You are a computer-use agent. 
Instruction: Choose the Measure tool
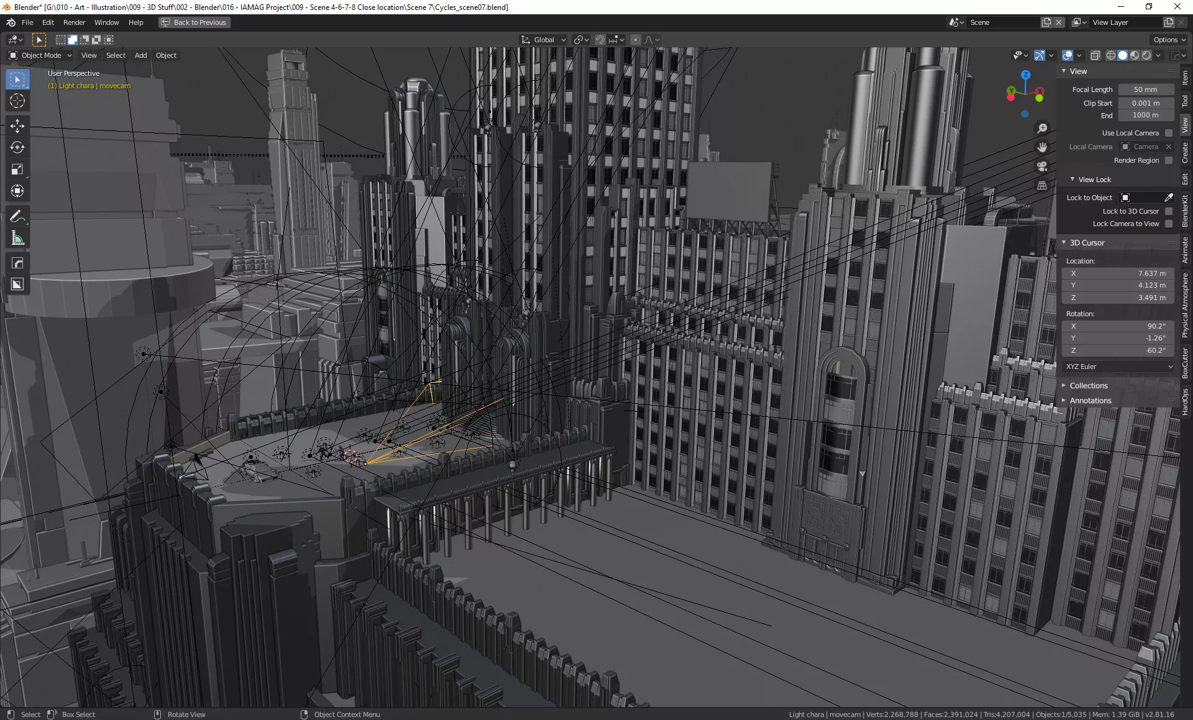[17, 239]
